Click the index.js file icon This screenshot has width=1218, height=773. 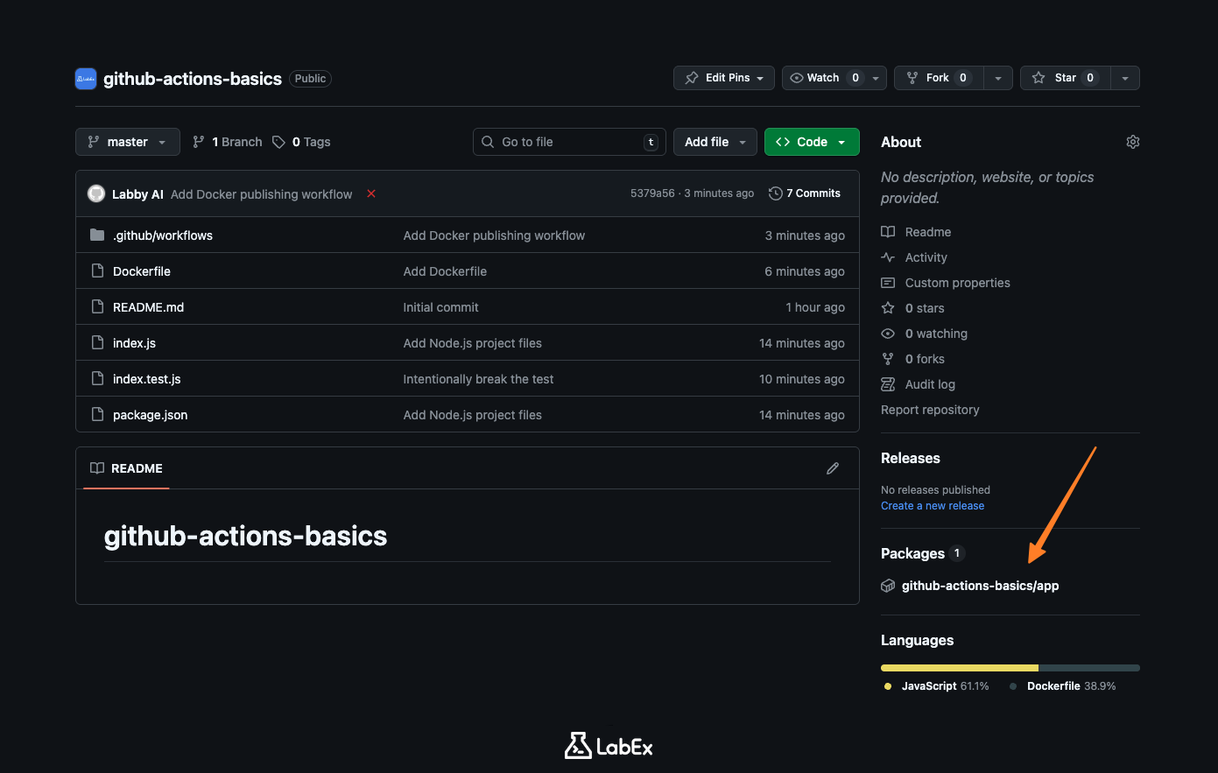click(x=97, y=343)
